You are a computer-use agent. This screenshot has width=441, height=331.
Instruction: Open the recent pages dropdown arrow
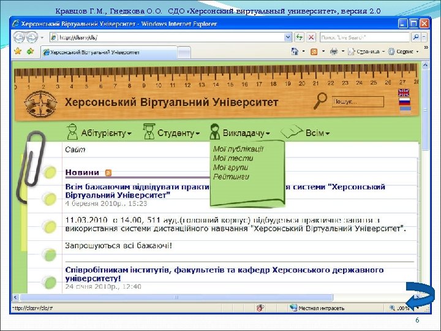coord(42,37)
